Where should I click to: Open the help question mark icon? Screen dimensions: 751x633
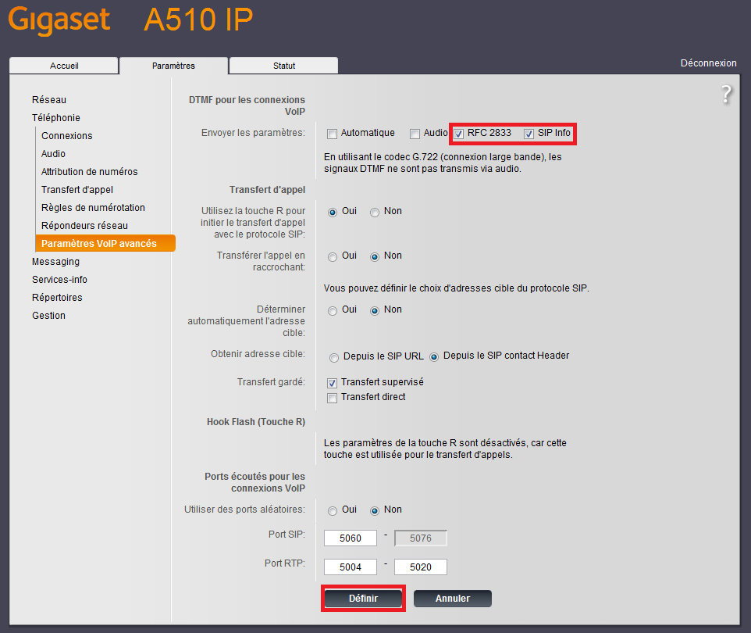tap(726, 94)
